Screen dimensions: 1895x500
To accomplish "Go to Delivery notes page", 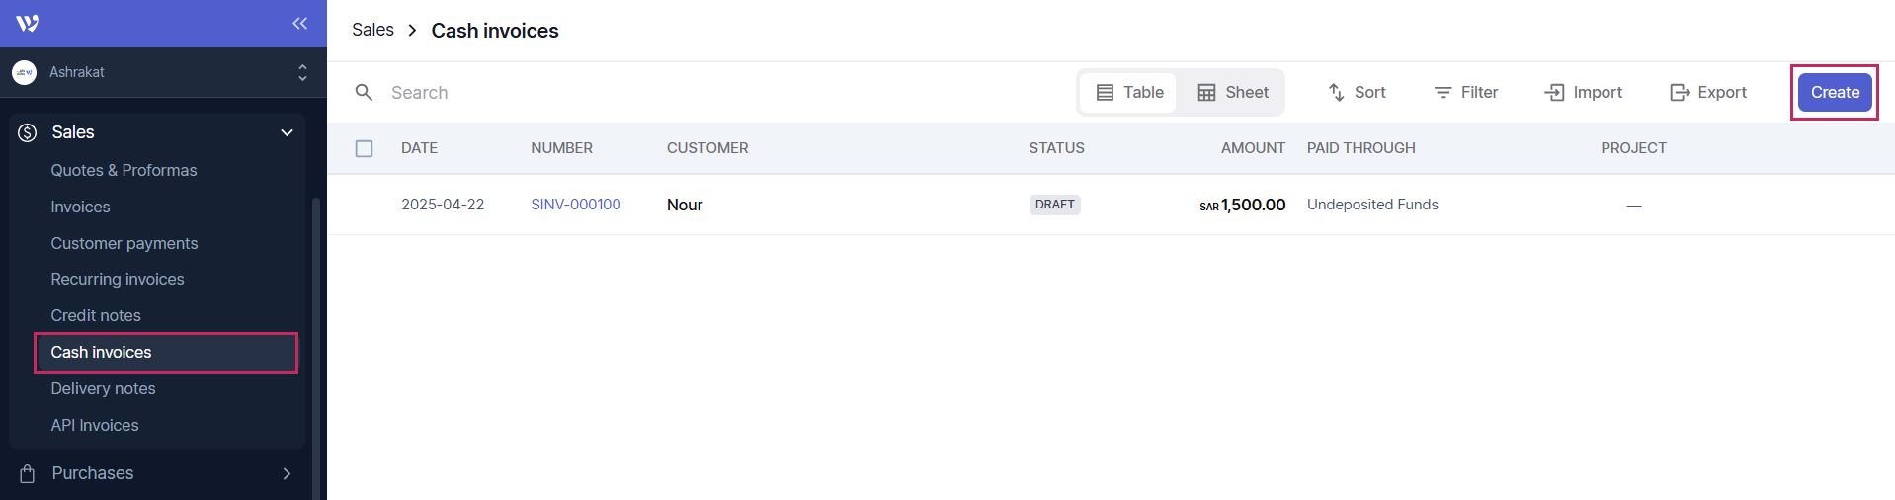I will tap(103, 388).
